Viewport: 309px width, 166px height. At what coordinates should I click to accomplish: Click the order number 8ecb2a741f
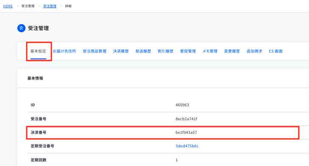tap(186, 119)
